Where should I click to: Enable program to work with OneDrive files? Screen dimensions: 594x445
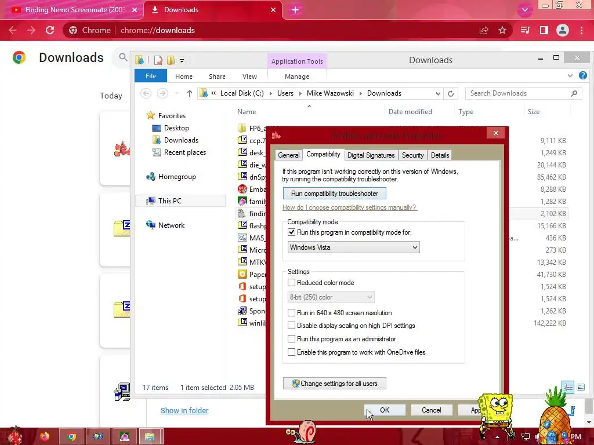[x=291, y=352]
